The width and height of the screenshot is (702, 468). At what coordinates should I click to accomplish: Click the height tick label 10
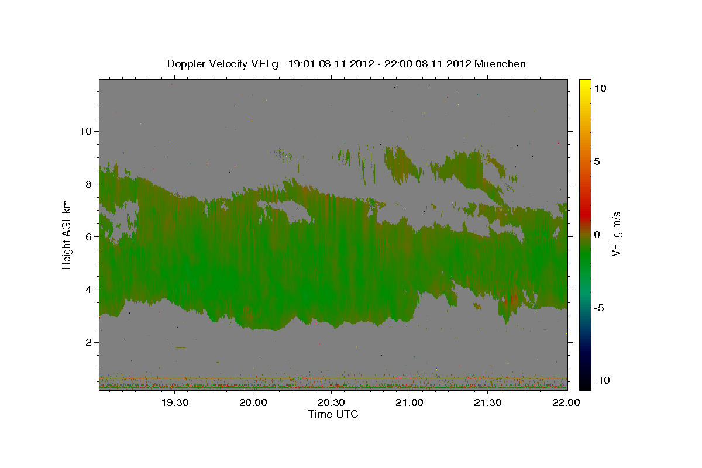[85, 131]
